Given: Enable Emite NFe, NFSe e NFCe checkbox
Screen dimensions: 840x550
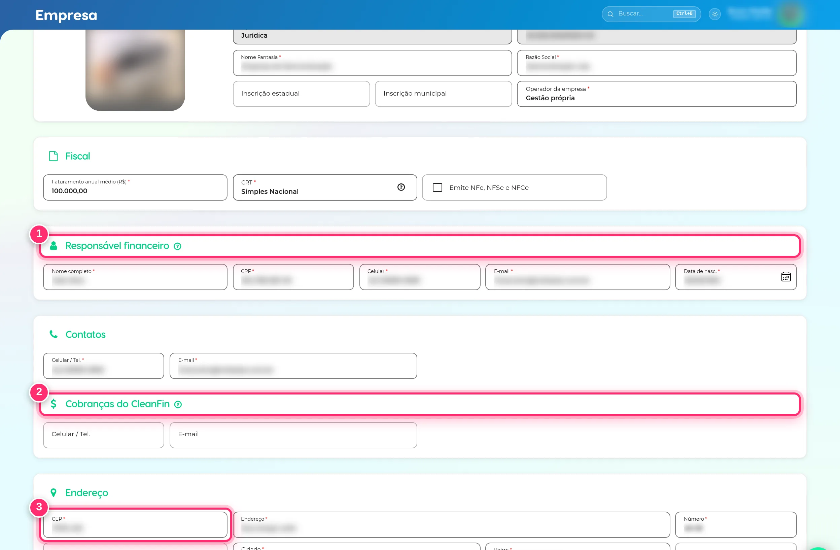Looking at the screenshot, I should [437, 187].
